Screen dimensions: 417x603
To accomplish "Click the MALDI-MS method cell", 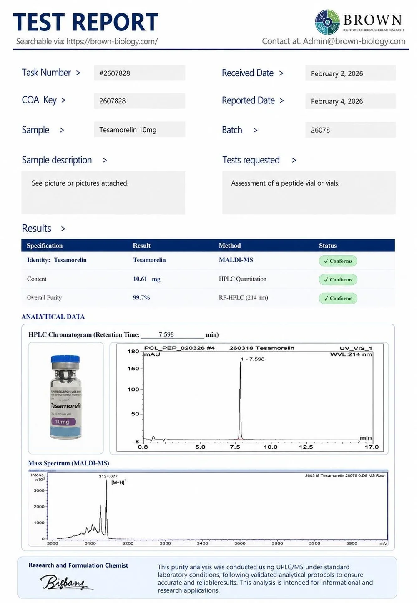I will (236, 260).
